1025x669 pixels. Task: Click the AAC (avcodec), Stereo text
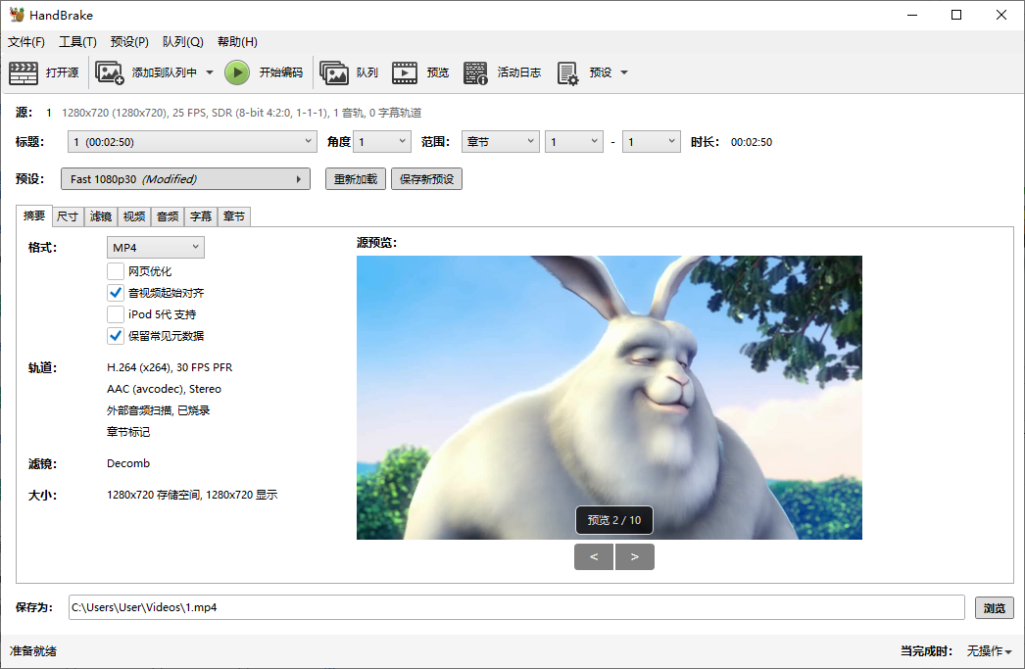(164, 389)
